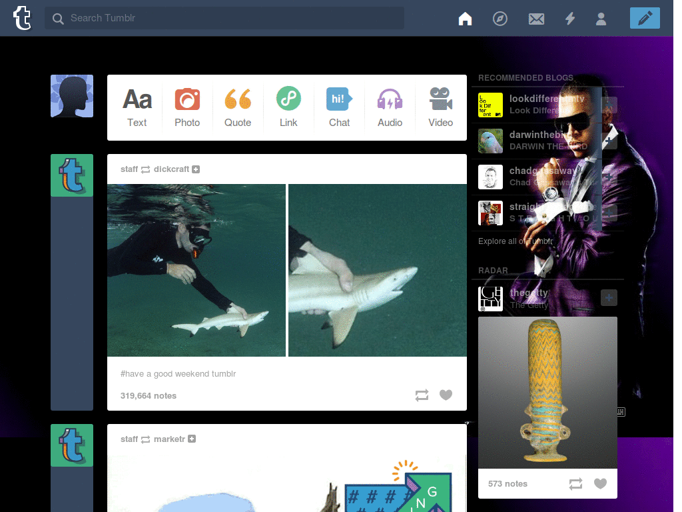Create a new Video post

point(441,107)
